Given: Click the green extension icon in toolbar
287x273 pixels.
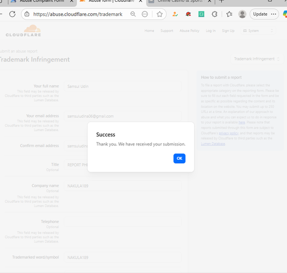Looking at the screenshot, I should click(x=201, y=14).
